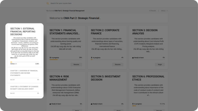
Task: Expand description with Show more
Action: tap(14, 58)
